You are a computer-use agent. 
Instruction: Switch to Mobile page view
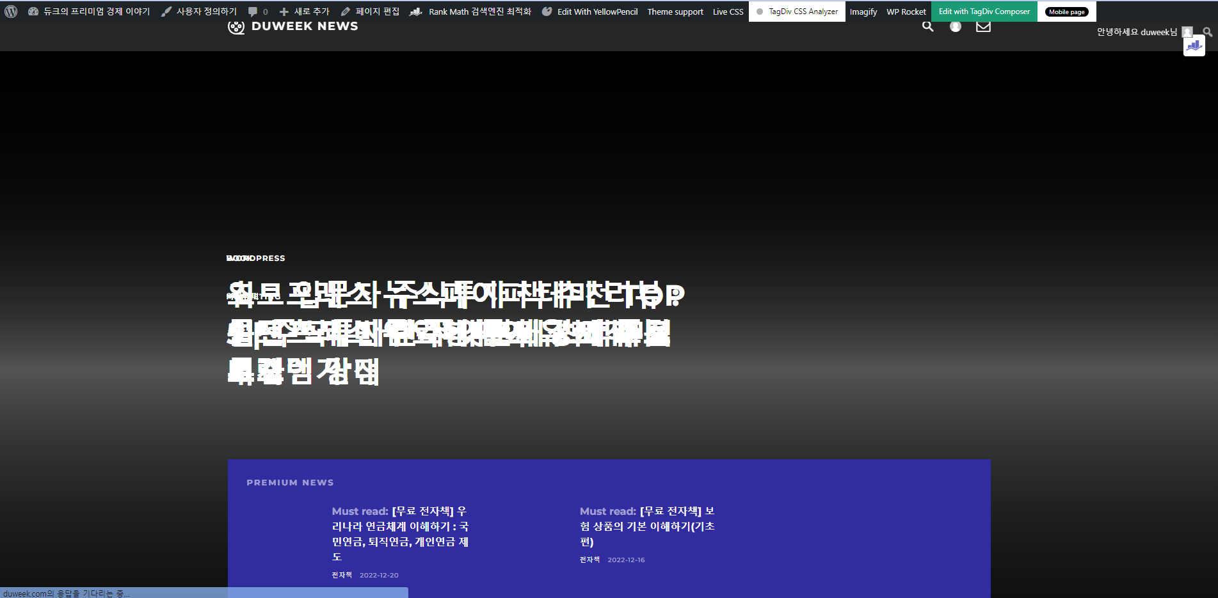(x=1067, y=12)
